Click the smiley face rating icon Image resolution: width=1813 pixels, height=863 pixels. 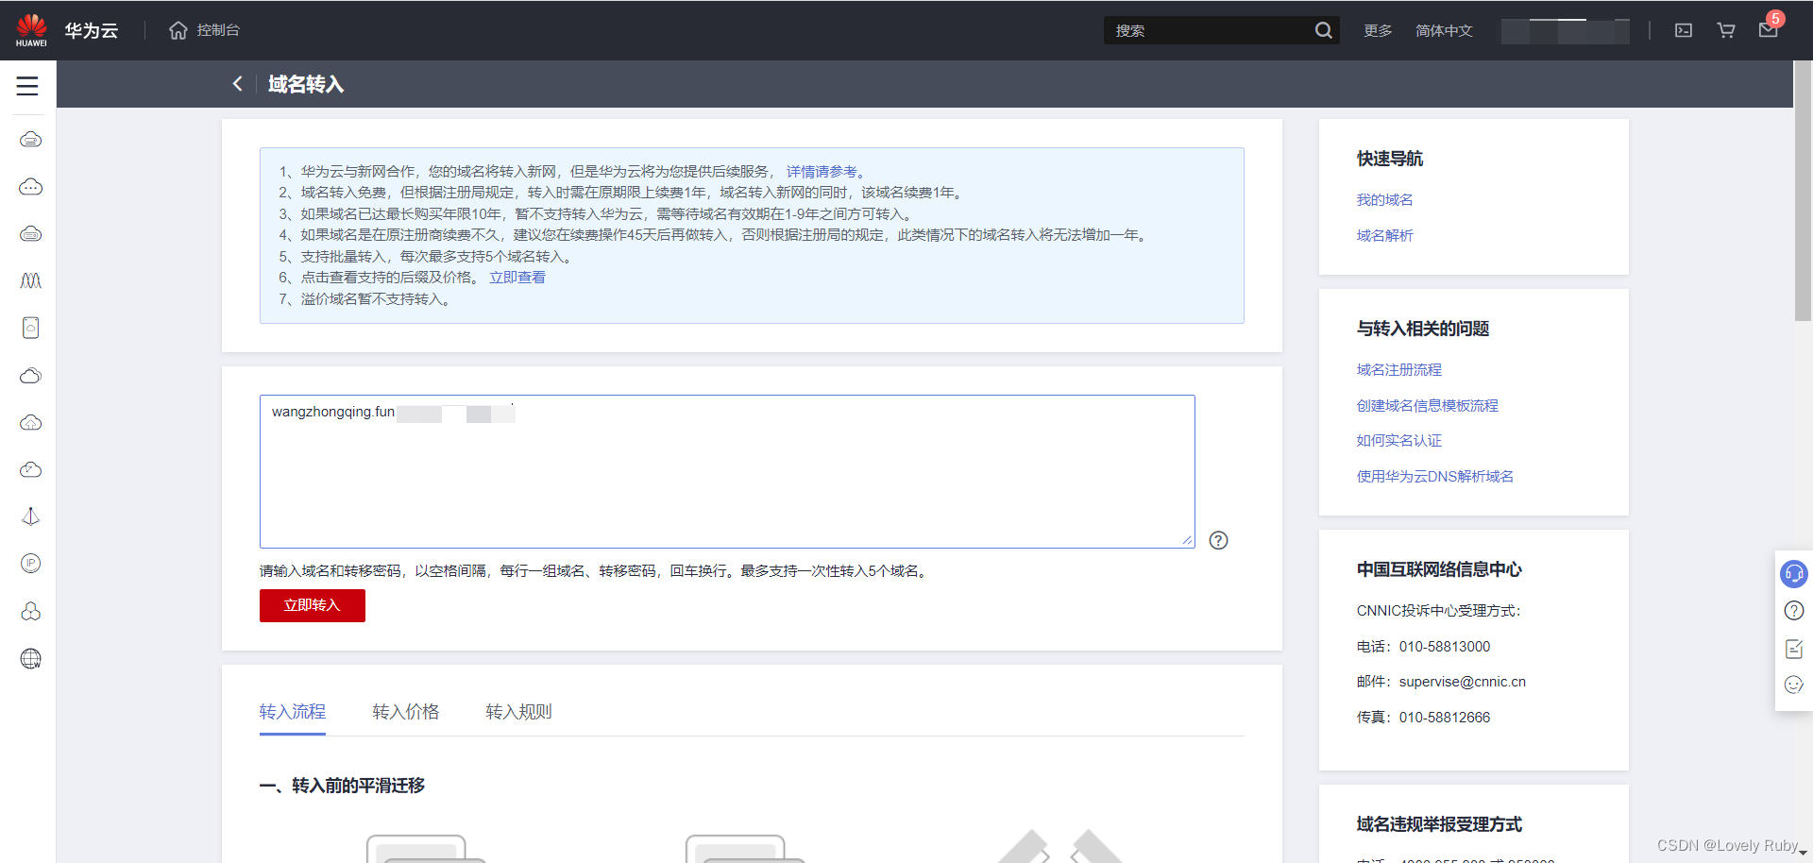pos(1794,685)
